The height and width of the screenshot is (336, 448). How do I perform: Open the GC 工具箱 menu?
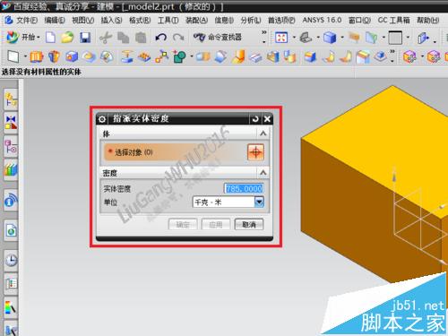pos(393,20)
